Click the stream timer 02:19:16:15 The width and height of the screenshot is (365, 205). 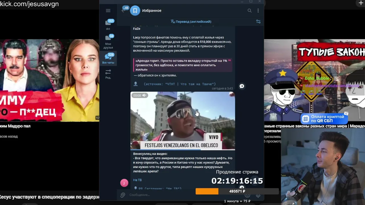click(x=237, y=181)
